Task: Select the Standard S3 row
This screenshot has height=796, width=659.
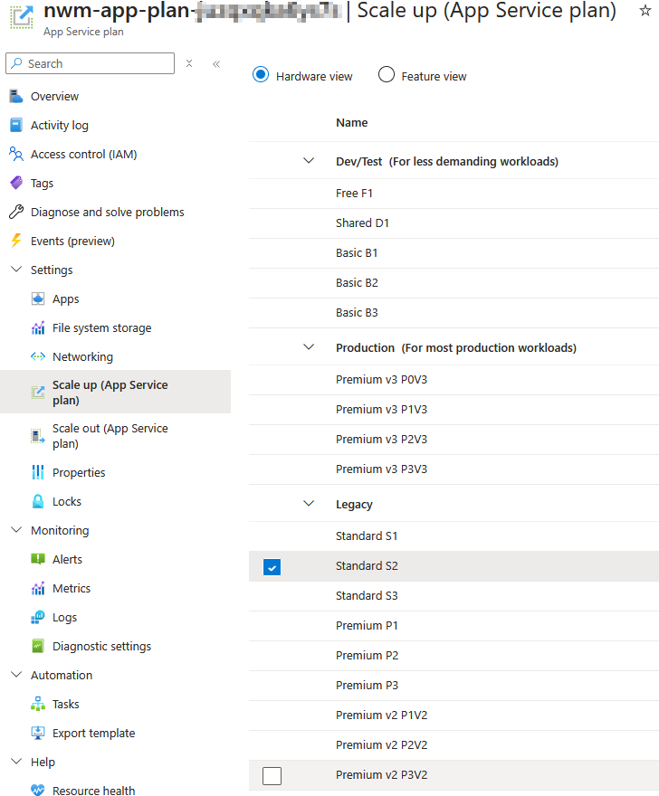Action: (x=454, y=596)
